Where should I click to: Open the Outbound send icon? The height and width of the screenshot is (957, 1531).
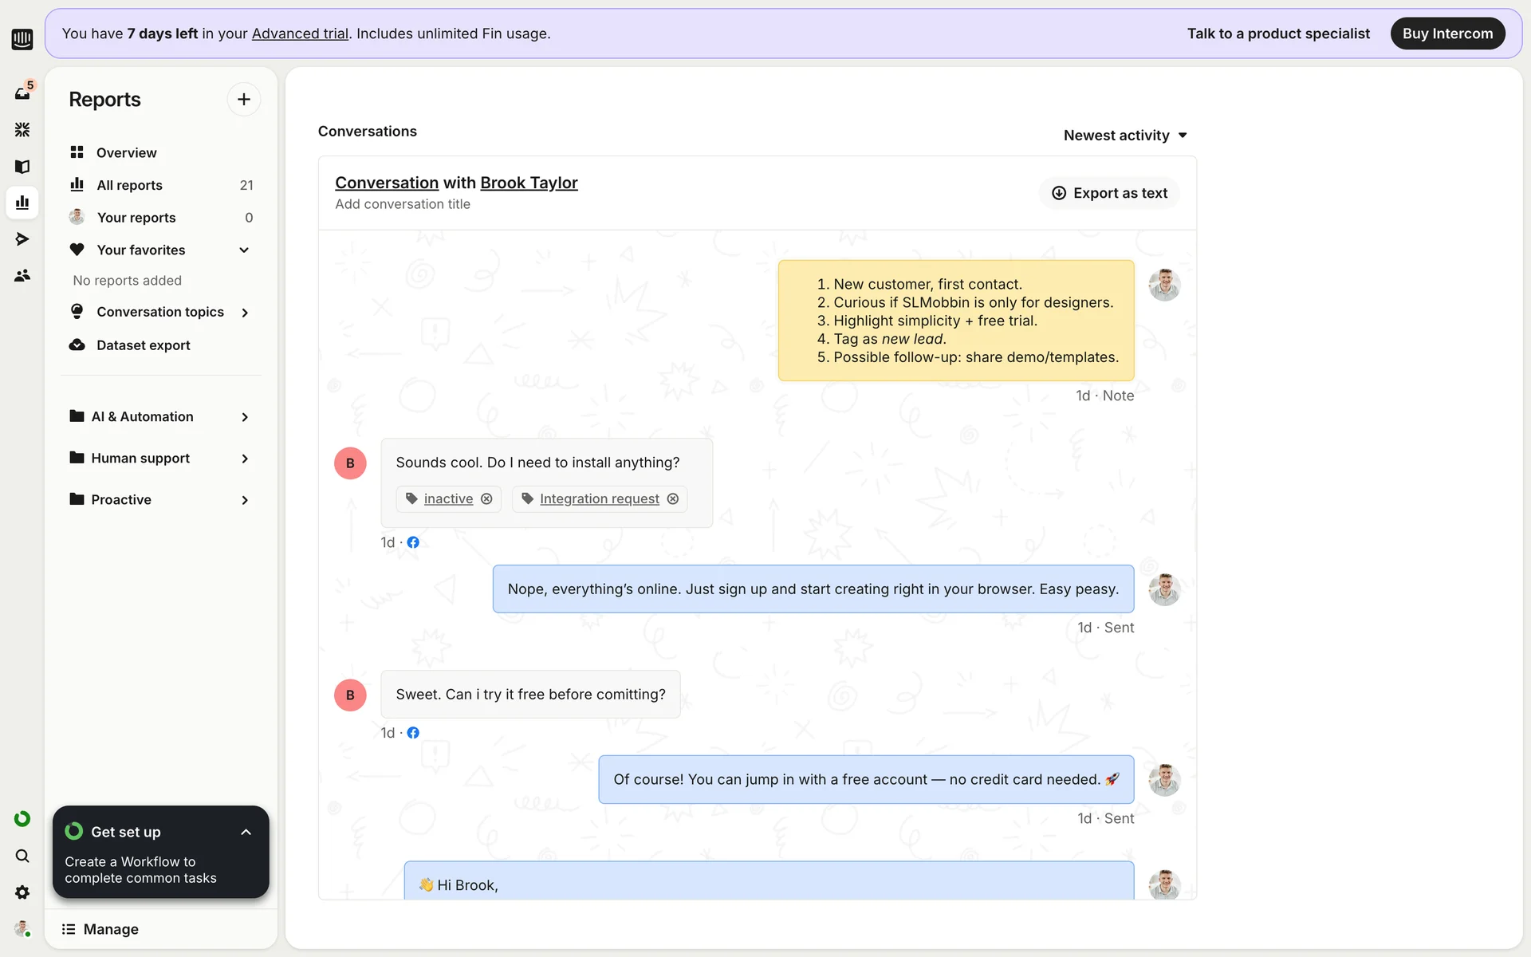click(22, 238)
